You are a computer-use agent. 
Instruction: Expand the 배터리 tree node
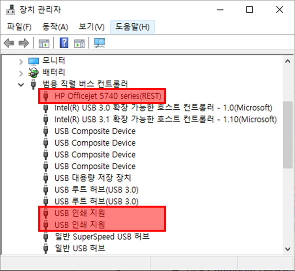[x=21, y=73]
